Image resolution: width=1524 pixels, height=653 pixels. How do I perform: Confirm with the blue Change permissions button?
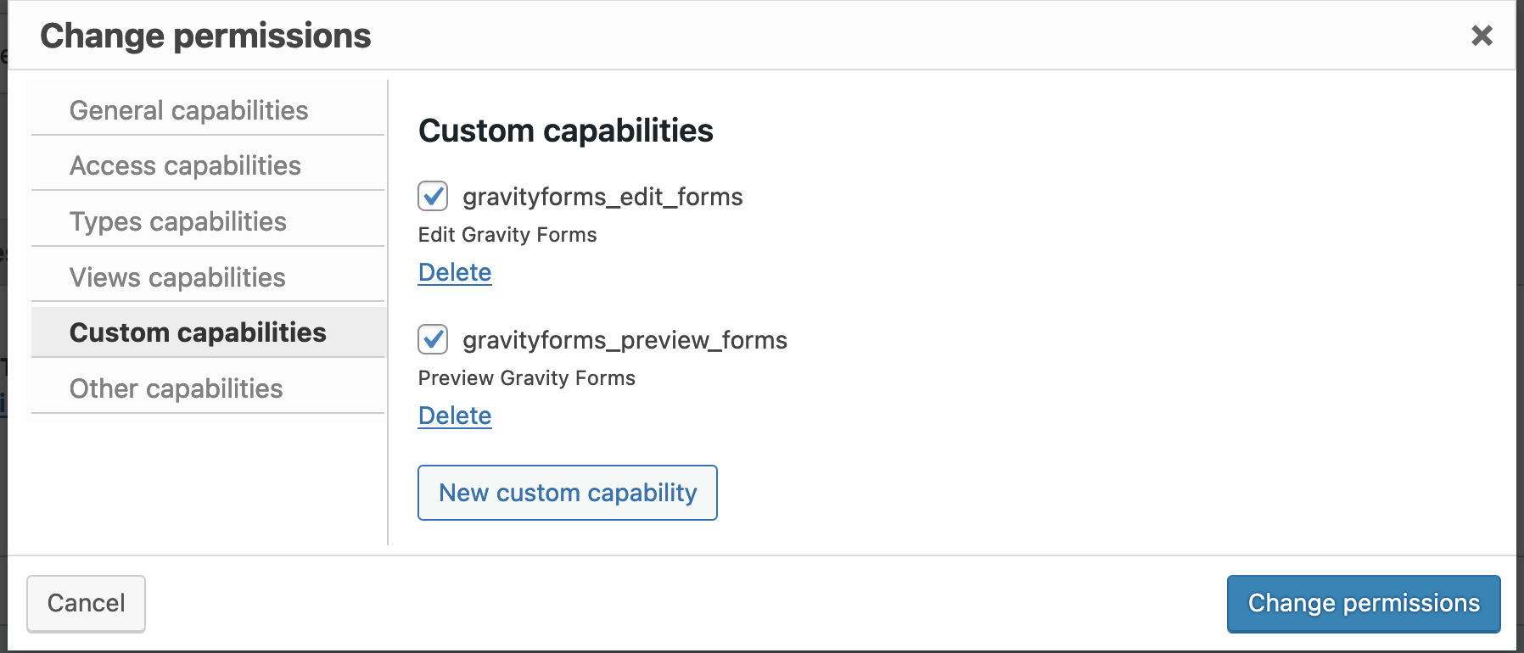click(1364, 603)
